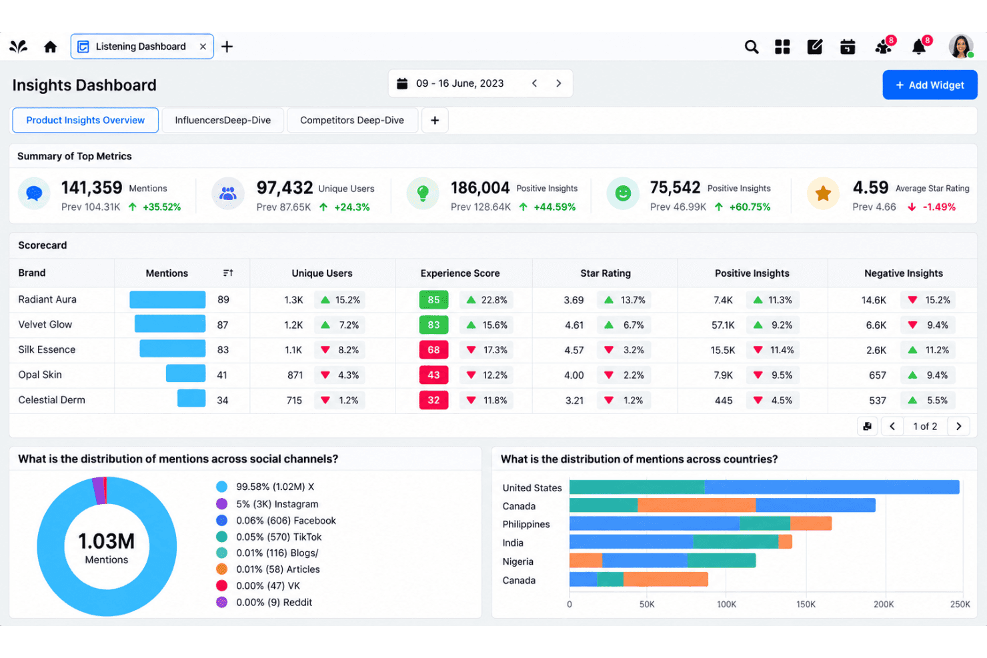Click the Negative Insights column header
This screenshot has height=658, width=987.
coord(904,273)
